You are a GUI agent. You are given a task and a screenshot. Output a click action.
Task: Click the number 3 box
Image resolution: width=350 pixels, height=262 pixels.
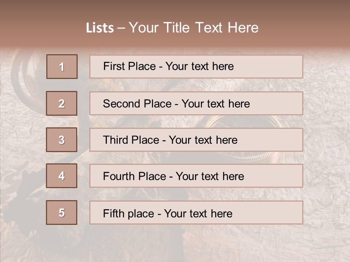[62, 140]
